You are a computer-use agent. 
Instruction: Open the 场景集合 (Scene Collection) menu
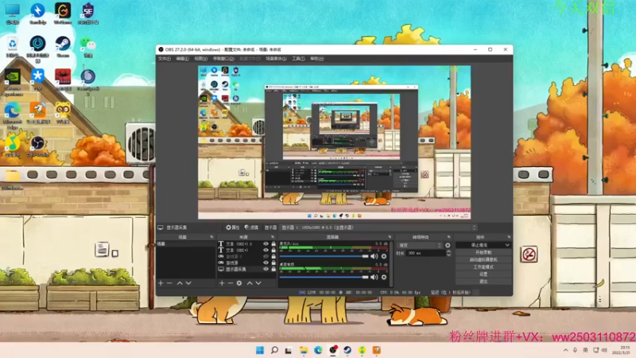coord(276,59)
